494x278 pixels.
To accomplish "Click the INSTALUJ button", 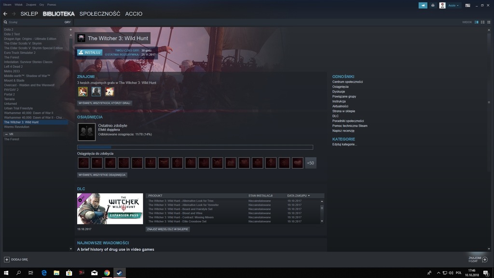I will 90,52.
